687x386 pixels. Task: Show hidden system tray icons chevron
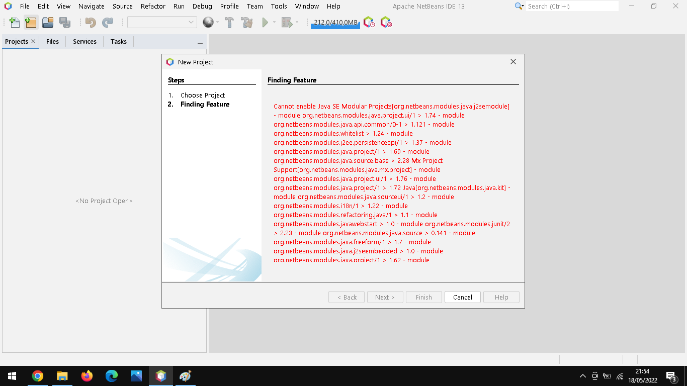(x=583, y=376)
